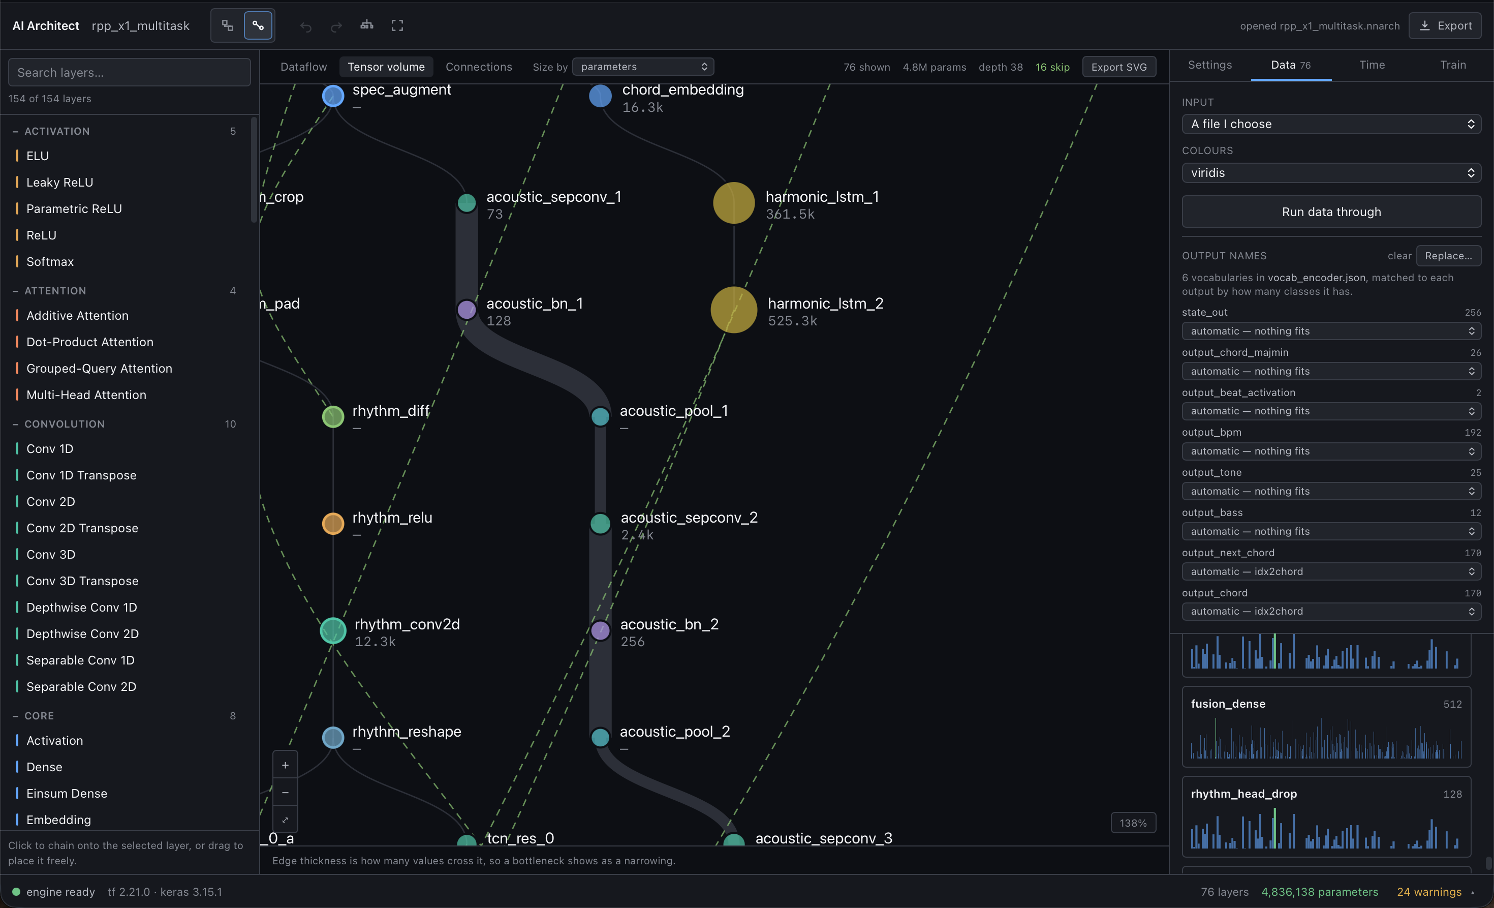1494x908 pixels.
Task: Open the fusion_dense activation histogram card
Action: pyautogui.click(x=1326, y=727)
